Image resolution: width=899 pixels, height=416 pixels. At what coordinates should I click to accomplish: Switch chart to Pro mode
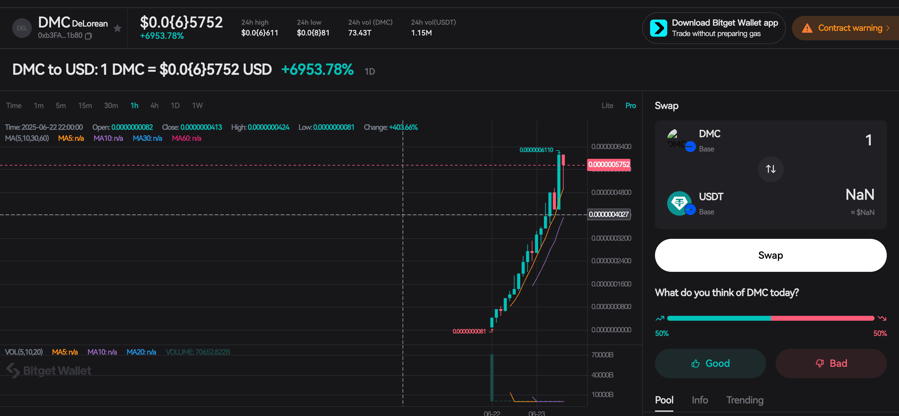[x=630, y=106]
